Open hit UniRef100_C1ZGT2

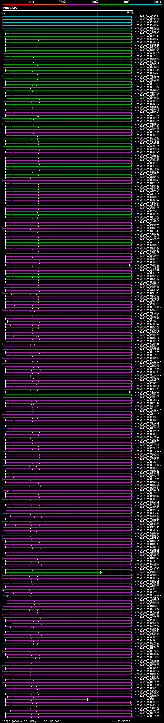[x=147, y=31]
